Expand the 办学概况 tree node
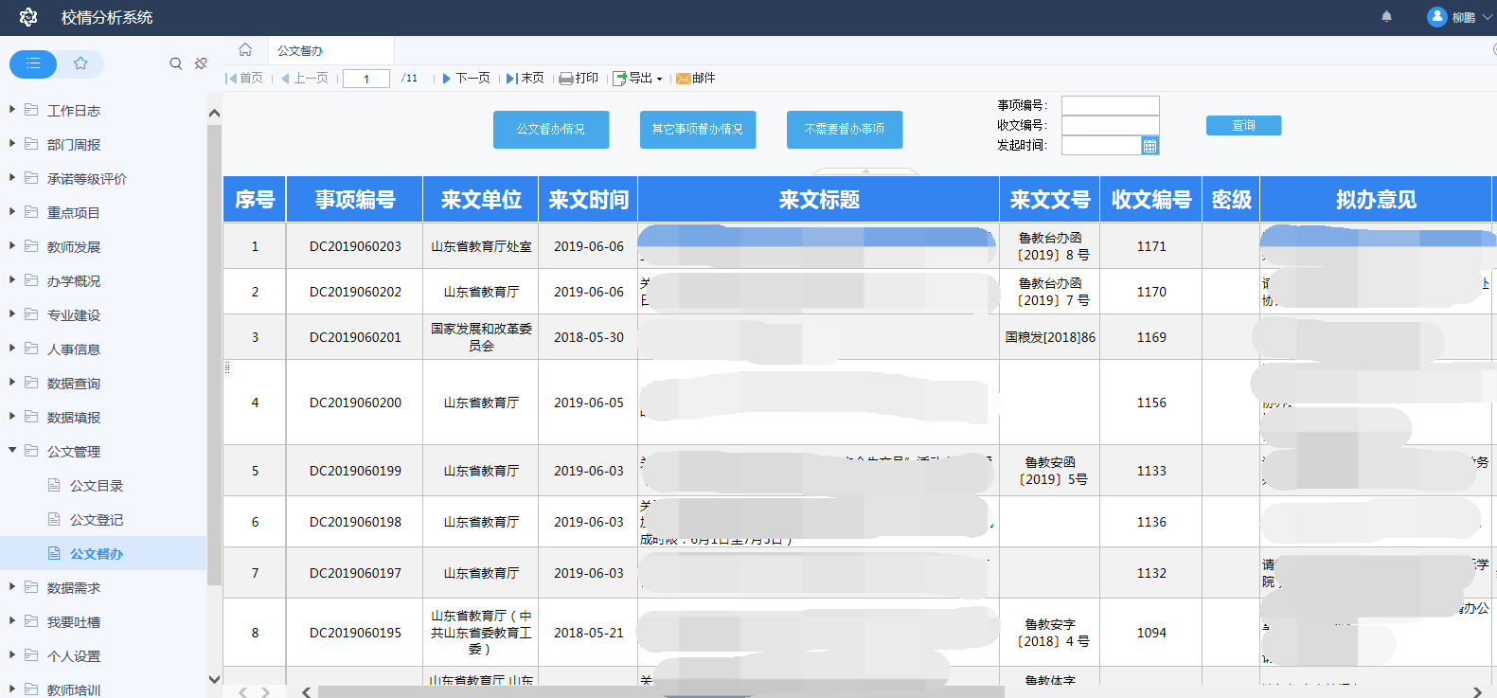 coord(12,280)
